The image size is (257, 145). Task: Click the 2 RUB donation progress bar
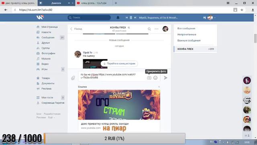pos(114,139)
